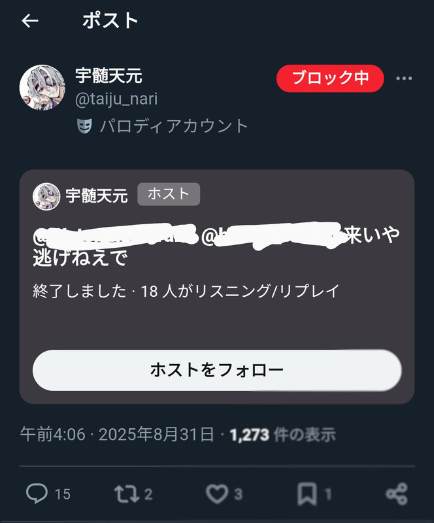Viewport: 434px width, 523px height.
Task: Tap the small host avatar in the Space card
Action: 46,196
